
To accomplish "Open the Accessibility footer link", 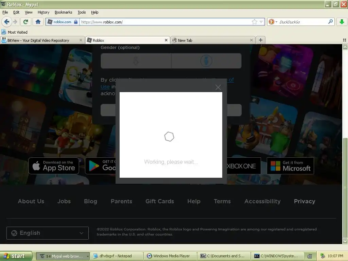I will pyautogui.click(x=262, y=201).
